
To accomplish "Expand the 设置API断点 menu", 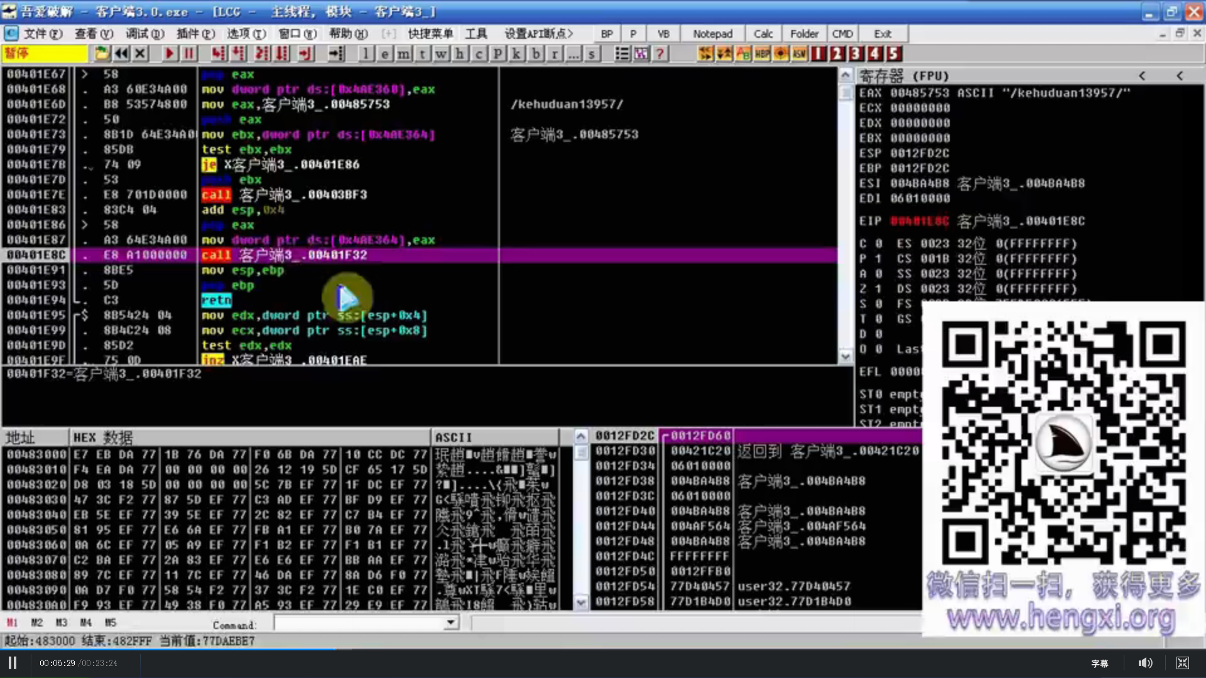I will pos(538,34).
